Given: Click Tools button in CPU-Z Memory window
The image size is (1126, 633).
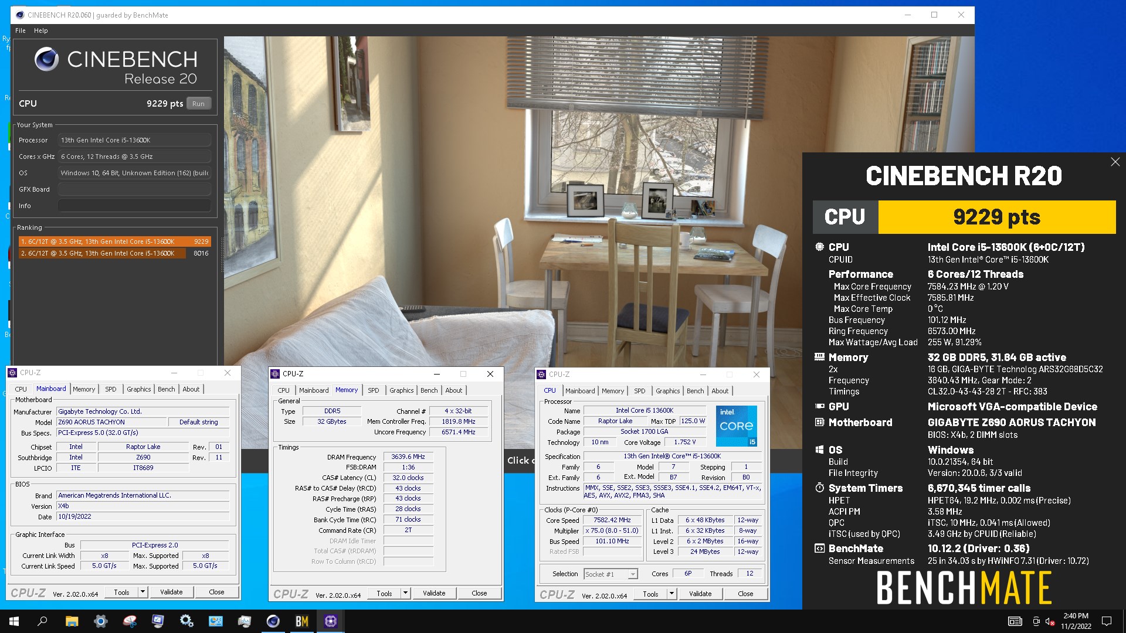Looking at the screenshot, I should [384, 593].
